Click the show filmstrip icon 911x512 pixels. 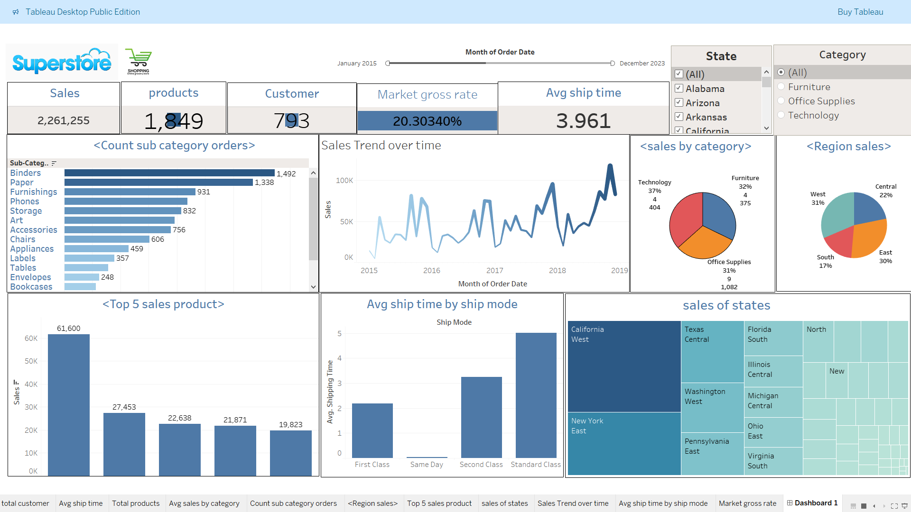(x=853, y=506)
